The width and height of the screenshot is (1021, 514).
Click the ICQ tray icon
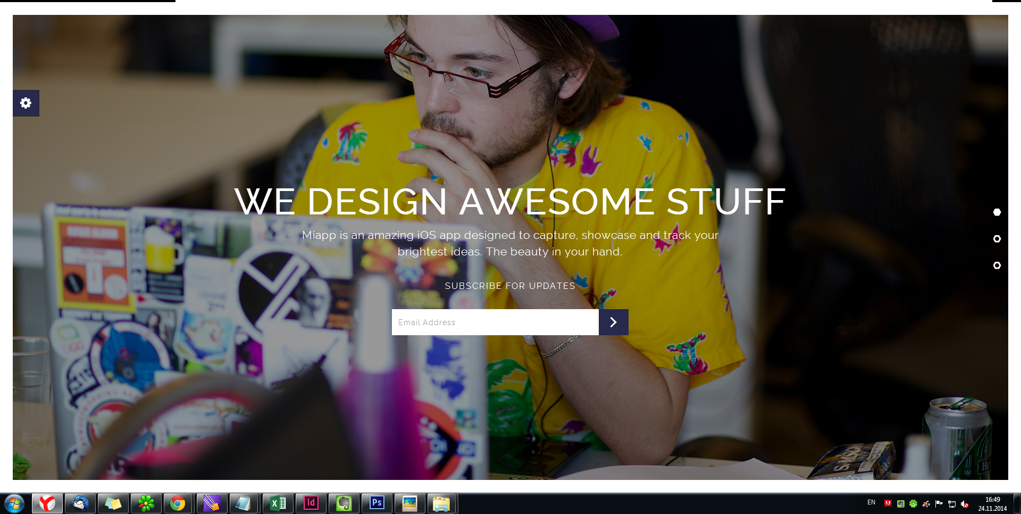pos(913,503)
